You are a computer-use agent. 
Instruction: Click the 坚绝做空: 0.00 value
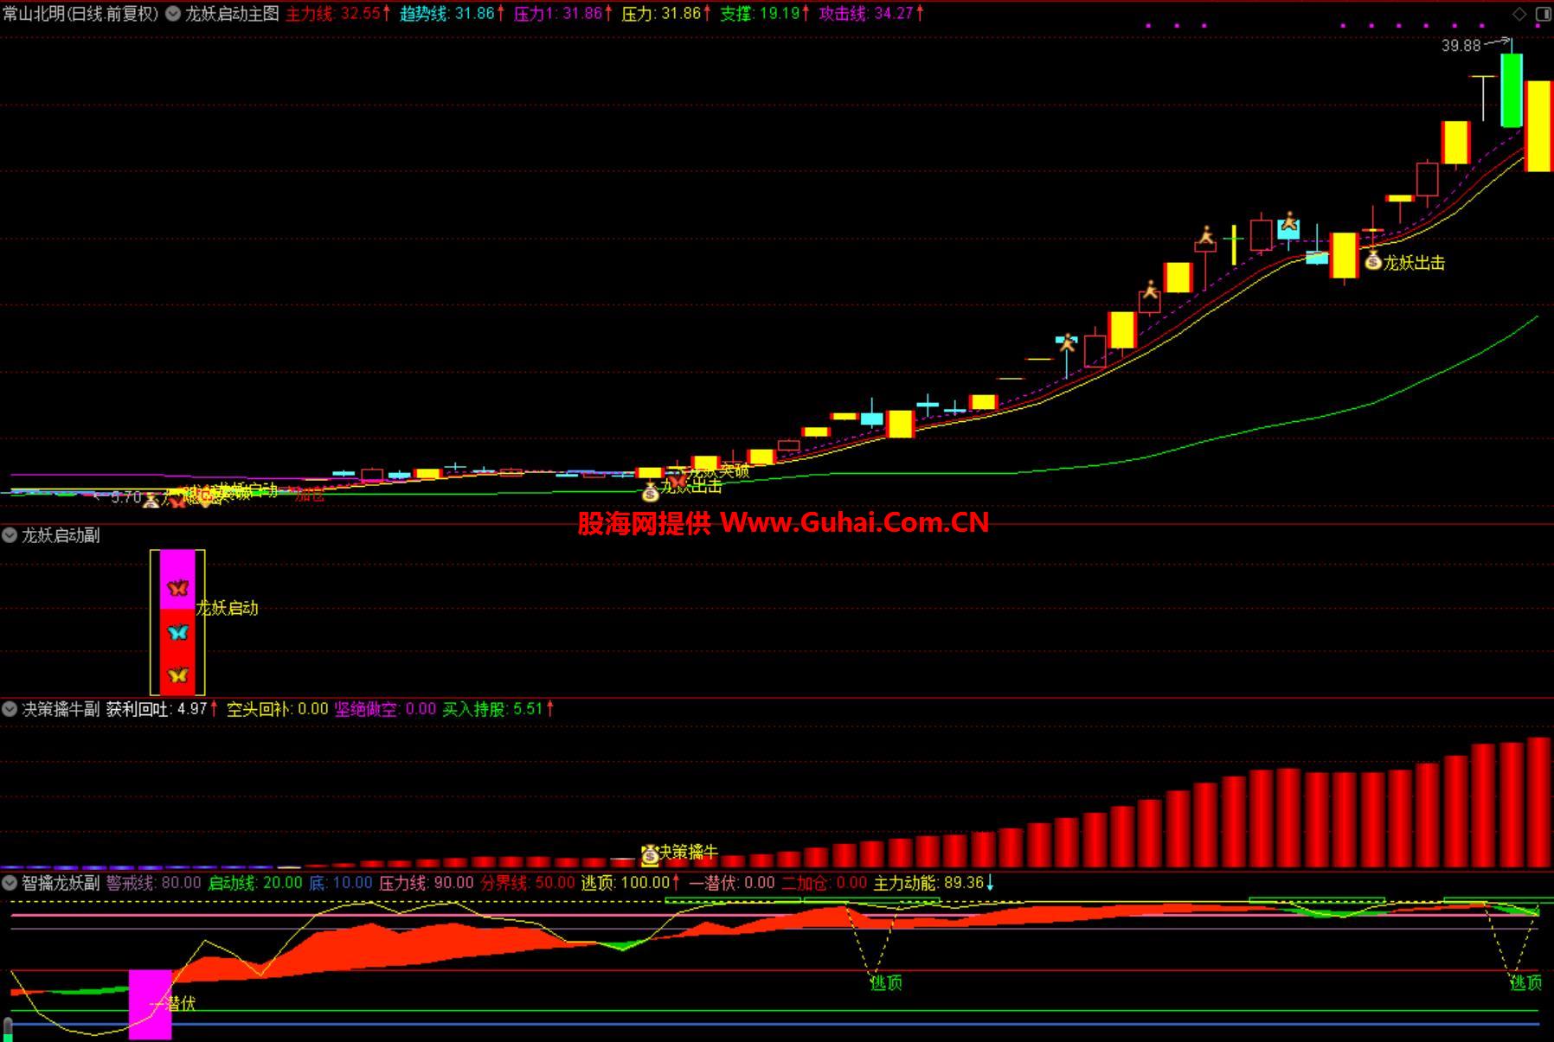click(386, 709)
